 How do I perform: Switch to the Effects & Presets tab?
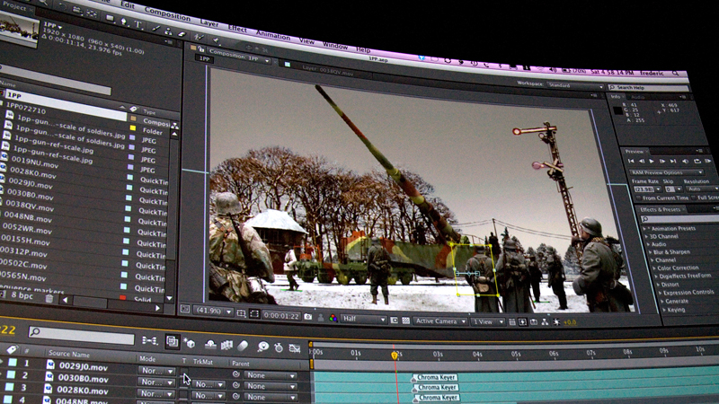660,209
